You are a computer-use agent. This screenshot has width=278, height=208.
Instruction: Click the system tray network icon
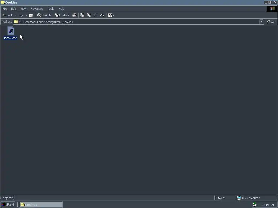tap(255, 204)
